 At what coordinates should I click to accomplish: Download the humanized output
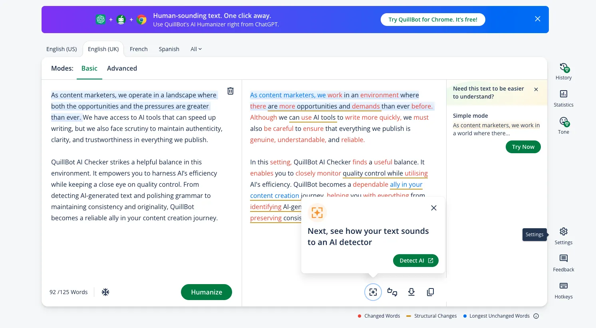411,292
